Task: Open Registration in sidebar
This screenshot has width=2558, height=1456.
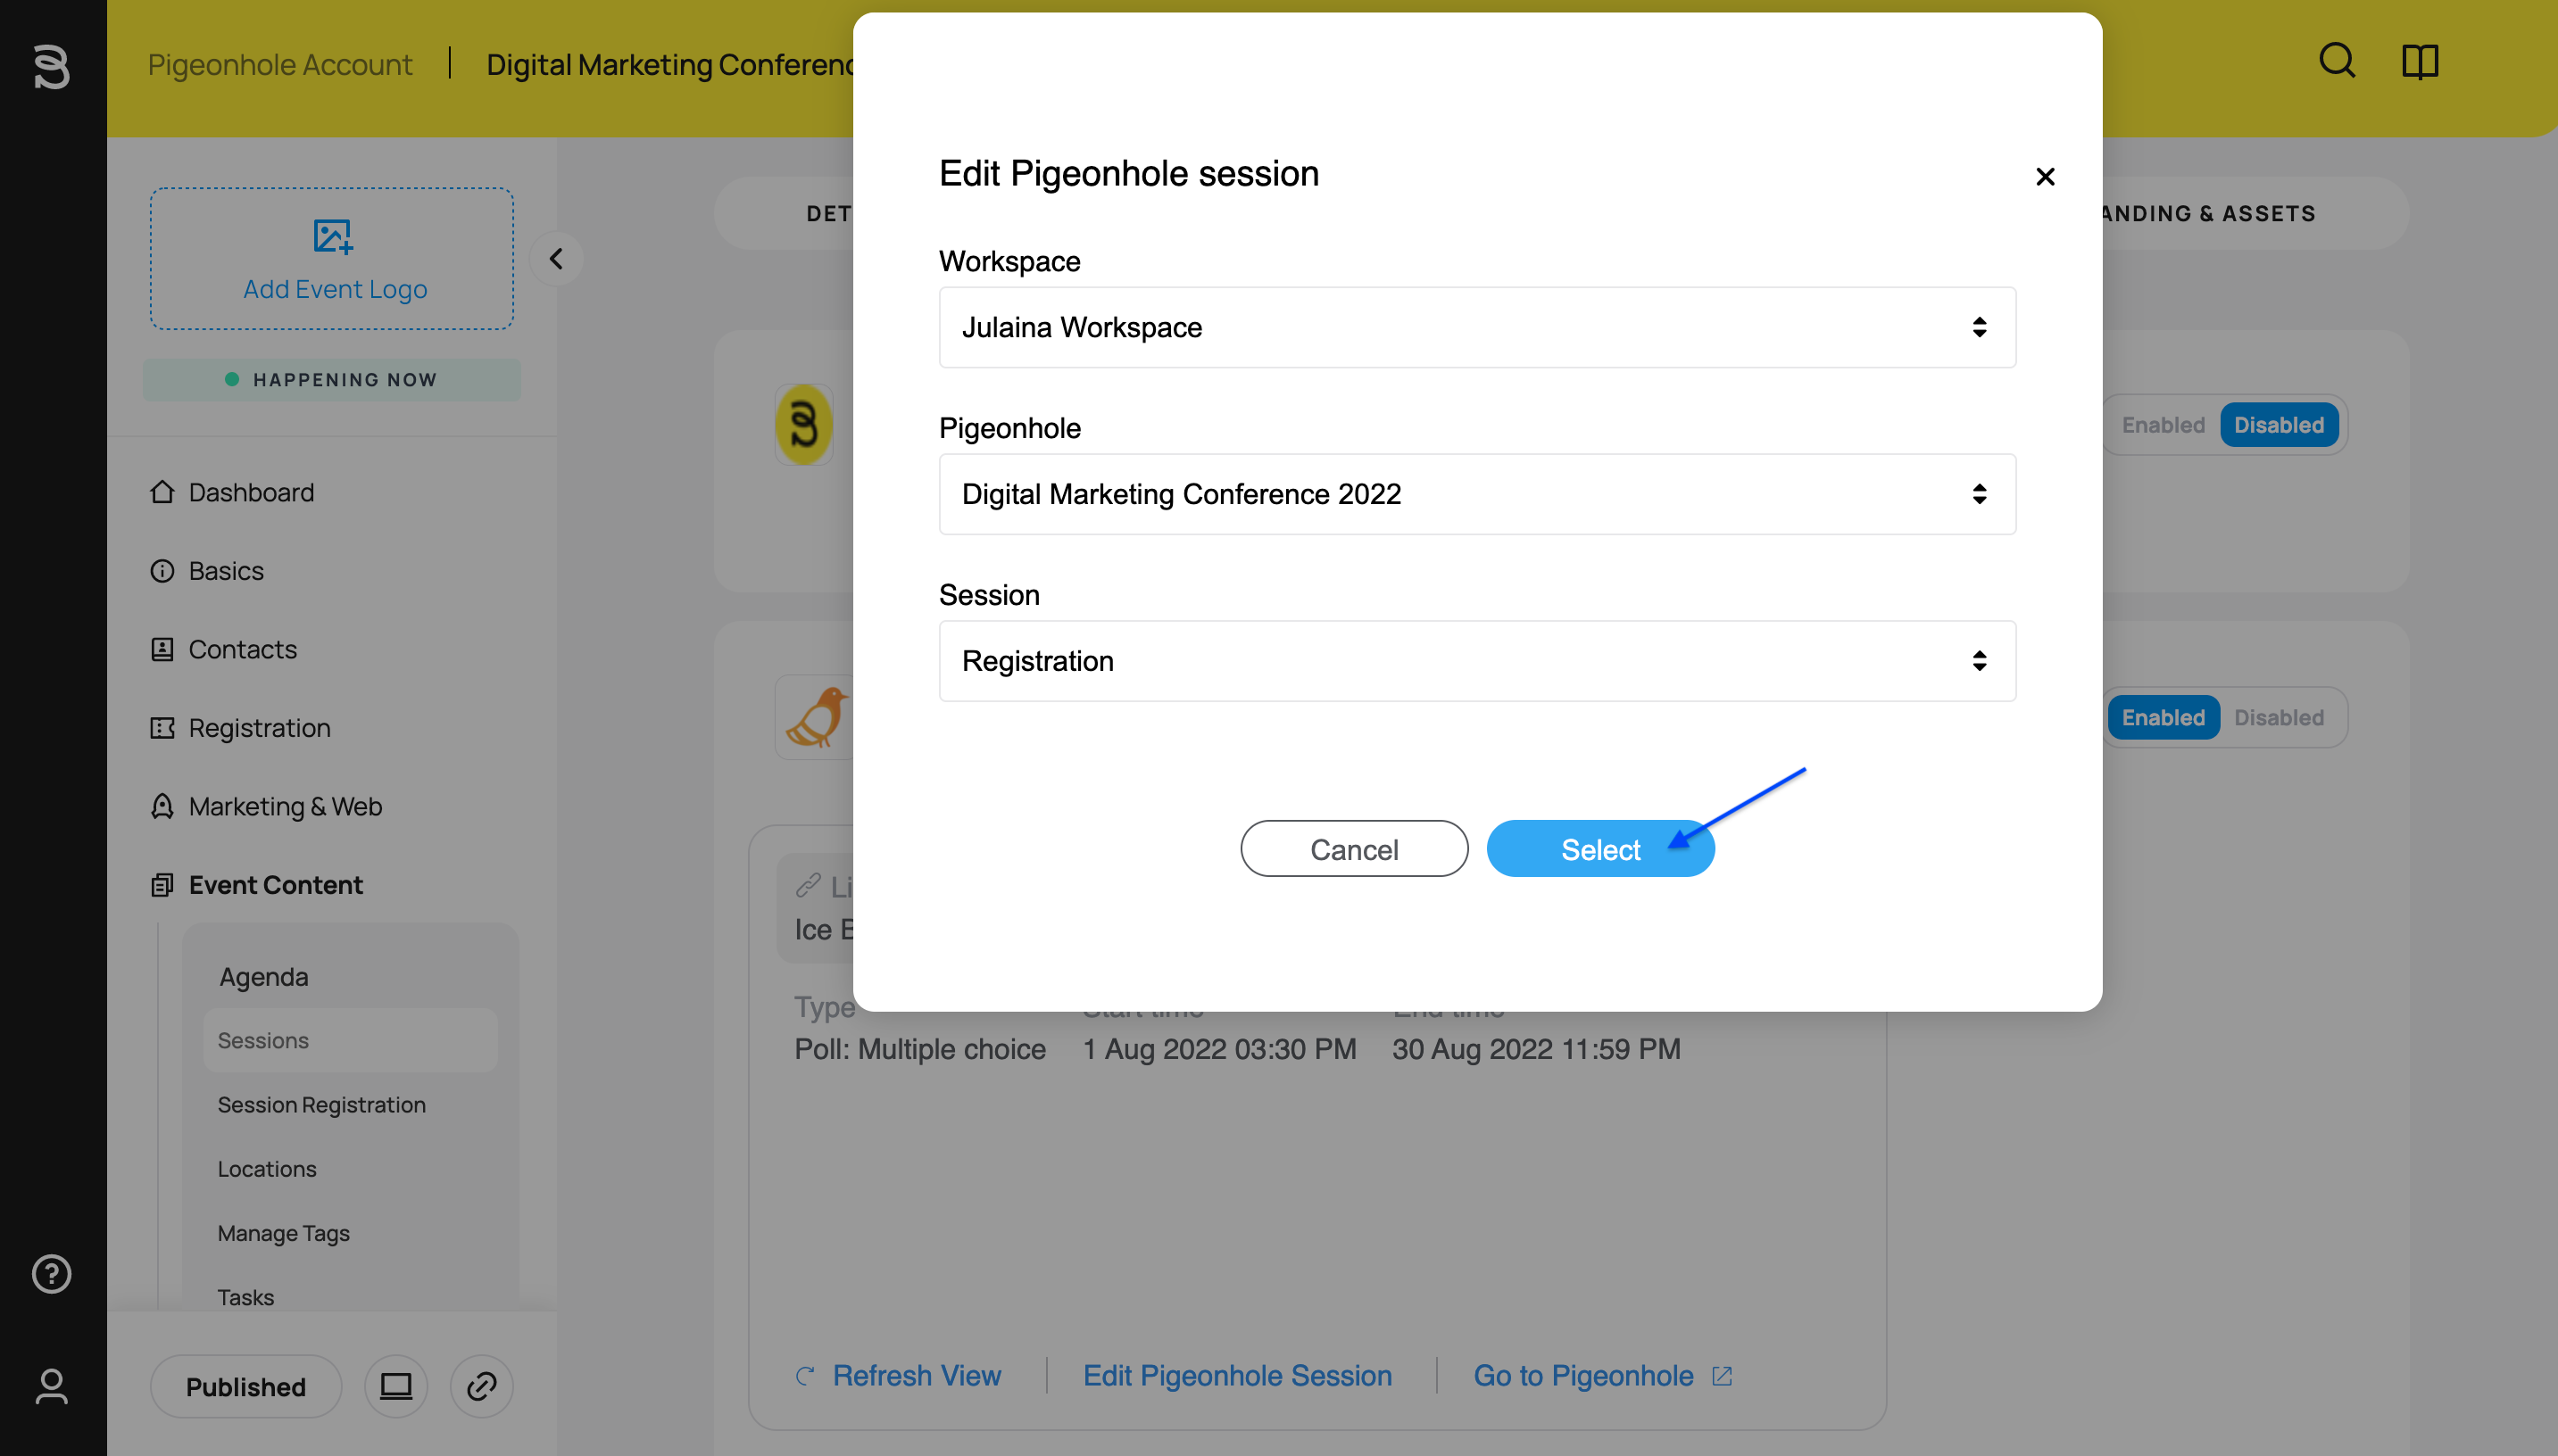Action: coord(259,728)
